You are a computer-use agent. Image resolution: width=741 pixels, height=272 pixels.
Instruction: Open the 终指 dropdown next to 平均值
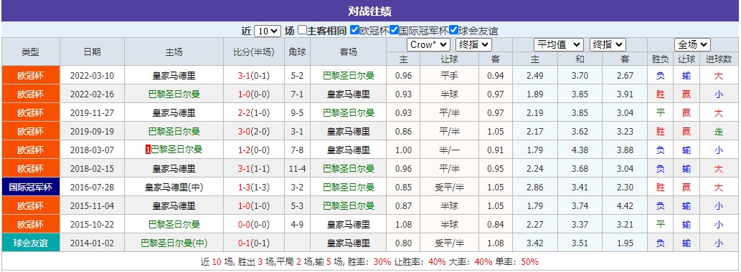point(608,45)
